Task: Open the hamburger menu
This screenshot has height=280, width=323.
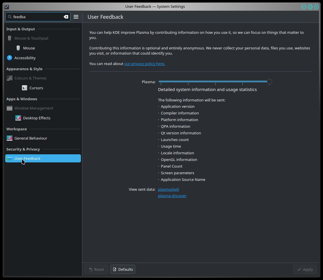Action: coord(76,17)
